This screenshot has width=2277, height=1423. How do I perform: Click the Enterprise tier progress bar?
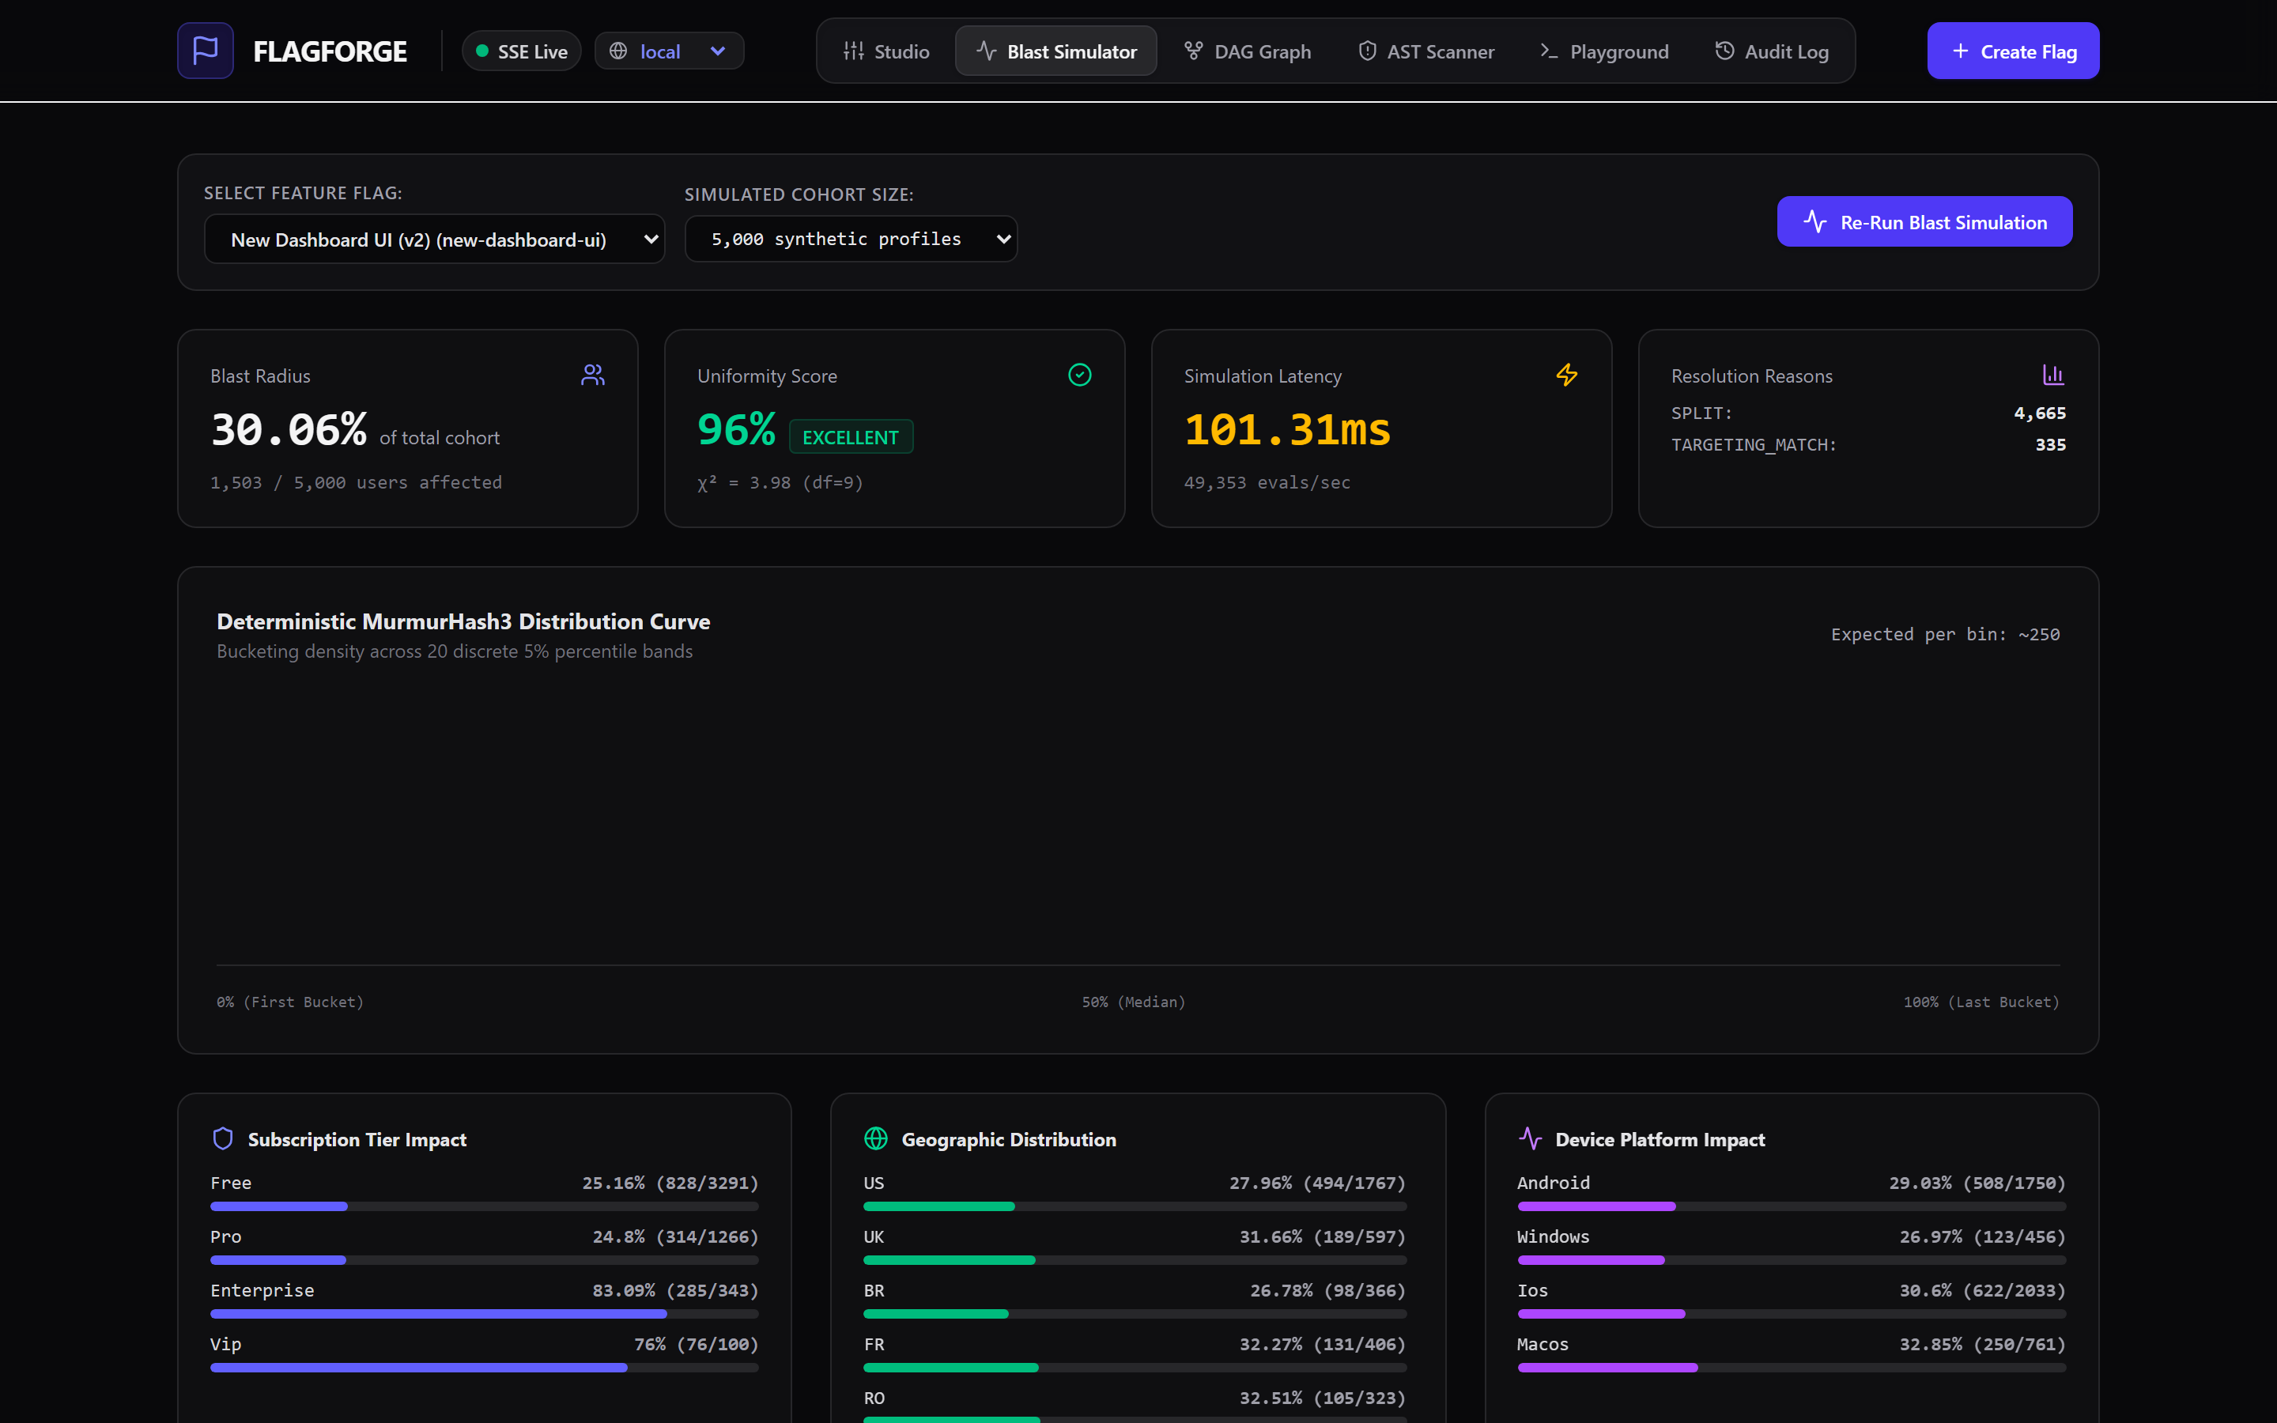point(484,1314)
